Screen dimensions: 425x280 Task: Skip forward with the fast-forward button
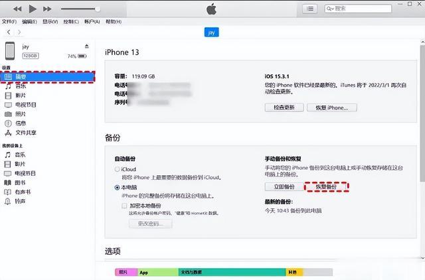(x=47, y=9)
